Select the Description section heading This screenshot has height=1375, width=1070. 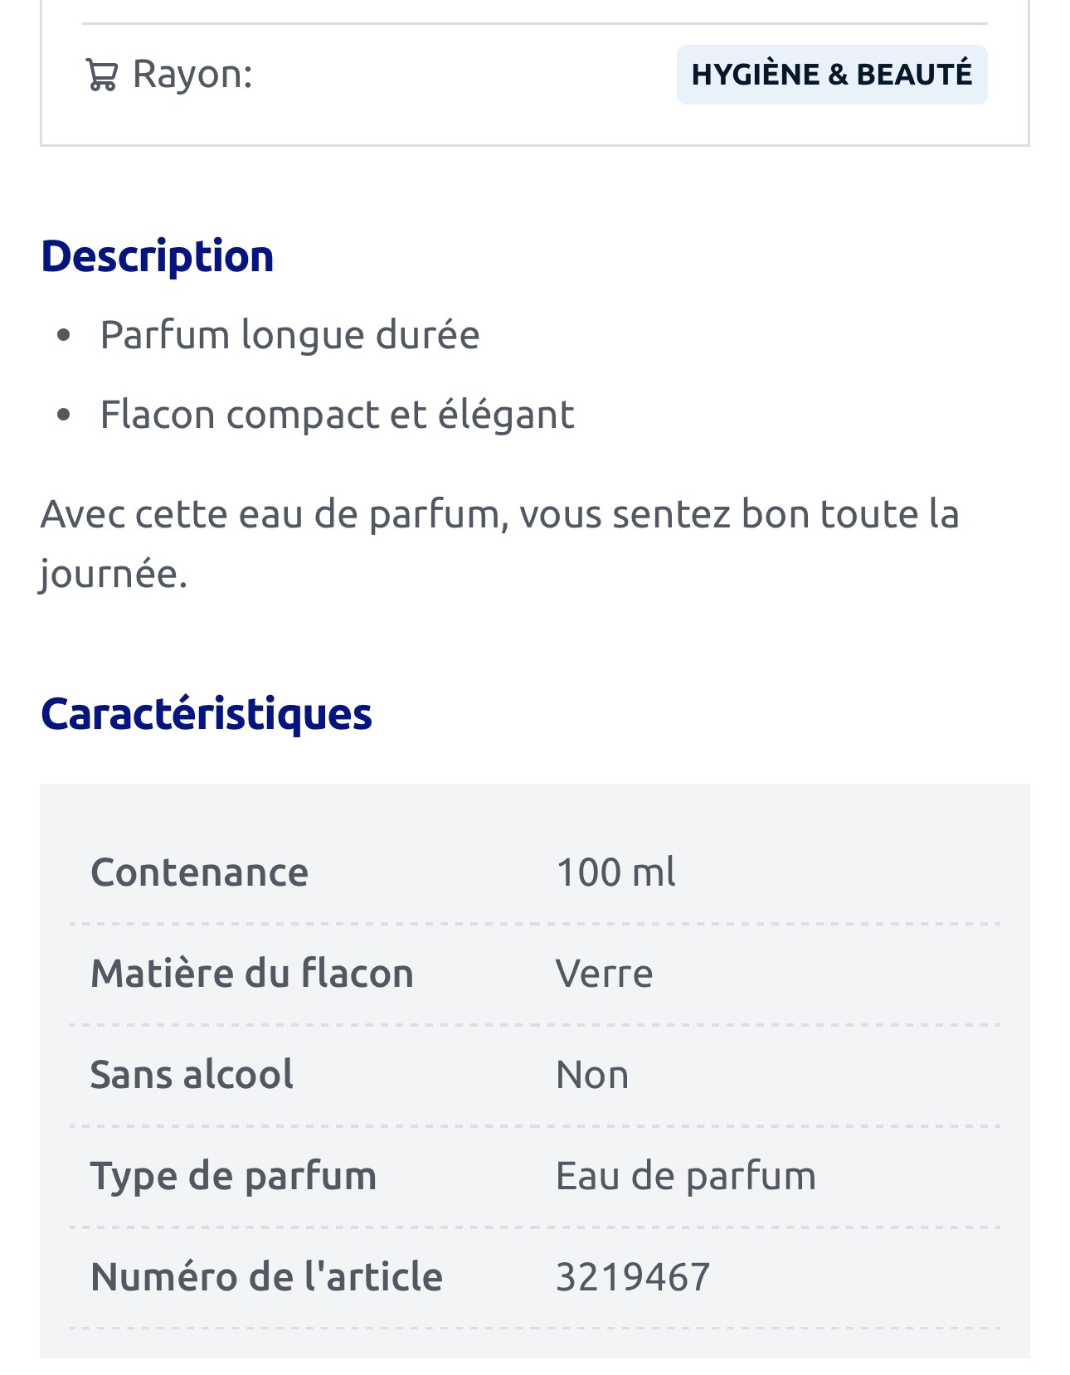tap(157, 255)
